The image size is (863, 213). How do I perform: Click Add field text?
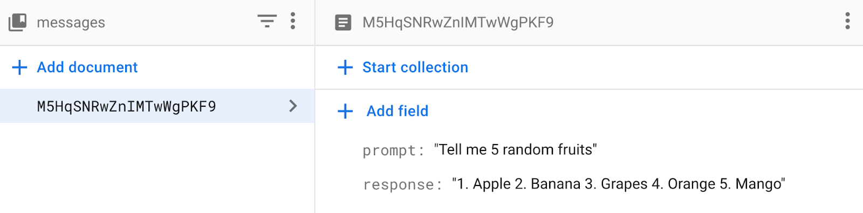click(398, 111)
